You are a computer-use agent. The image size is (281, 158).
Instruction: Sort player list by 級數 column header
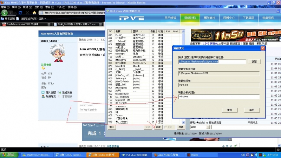[153, 31]
